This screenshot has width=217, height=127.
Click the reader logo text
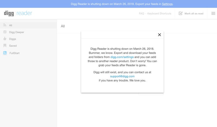(24, 13)
